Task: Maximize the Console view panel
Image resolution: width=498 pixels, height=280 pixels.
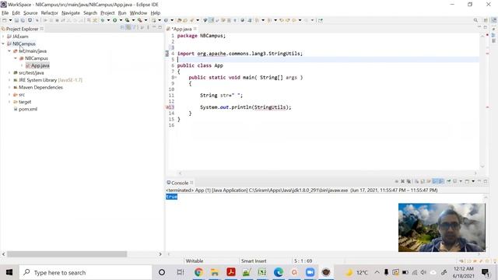Action: tap(486, 181)
